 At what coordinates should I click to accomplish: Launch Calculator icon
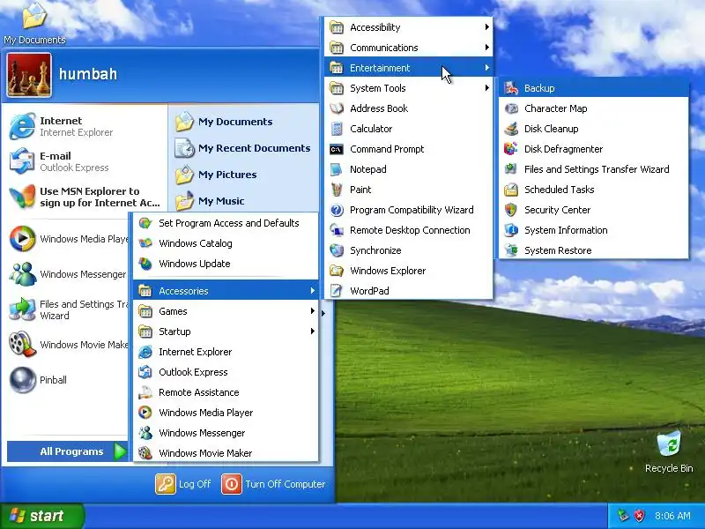[337, 129]
